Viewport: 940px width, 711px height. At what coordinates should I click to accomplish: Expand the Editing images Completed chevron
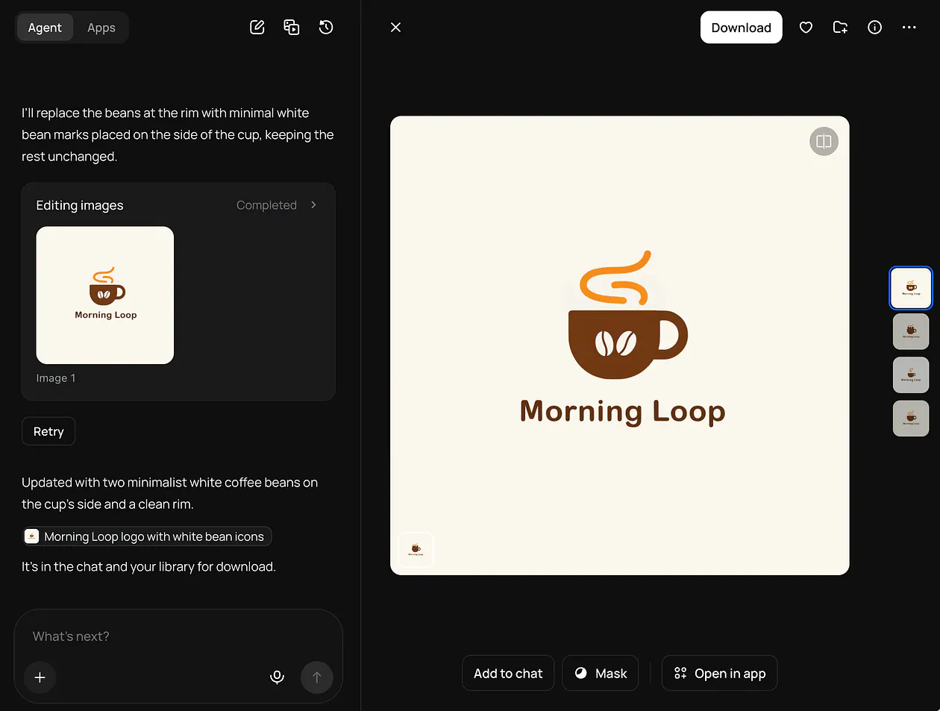(313, 205)
